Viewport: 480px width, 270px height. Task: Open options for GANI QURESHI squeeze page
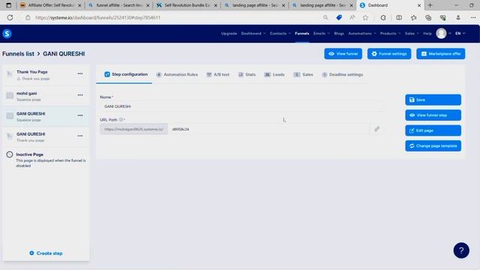[x=80, y=115]
